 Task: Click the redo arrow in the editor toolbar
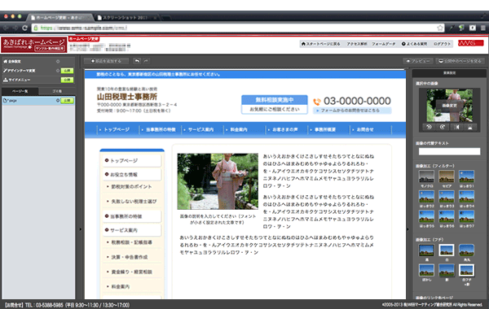(146, 61)
